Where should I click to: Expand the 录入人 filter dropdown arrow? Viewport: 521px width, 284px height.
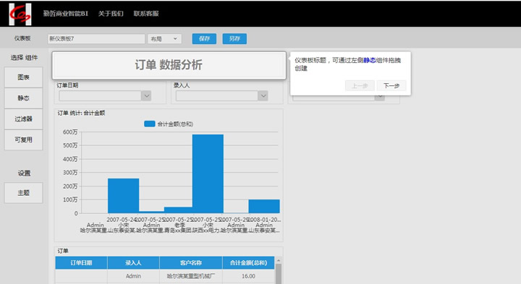click(x=263, y=96)
